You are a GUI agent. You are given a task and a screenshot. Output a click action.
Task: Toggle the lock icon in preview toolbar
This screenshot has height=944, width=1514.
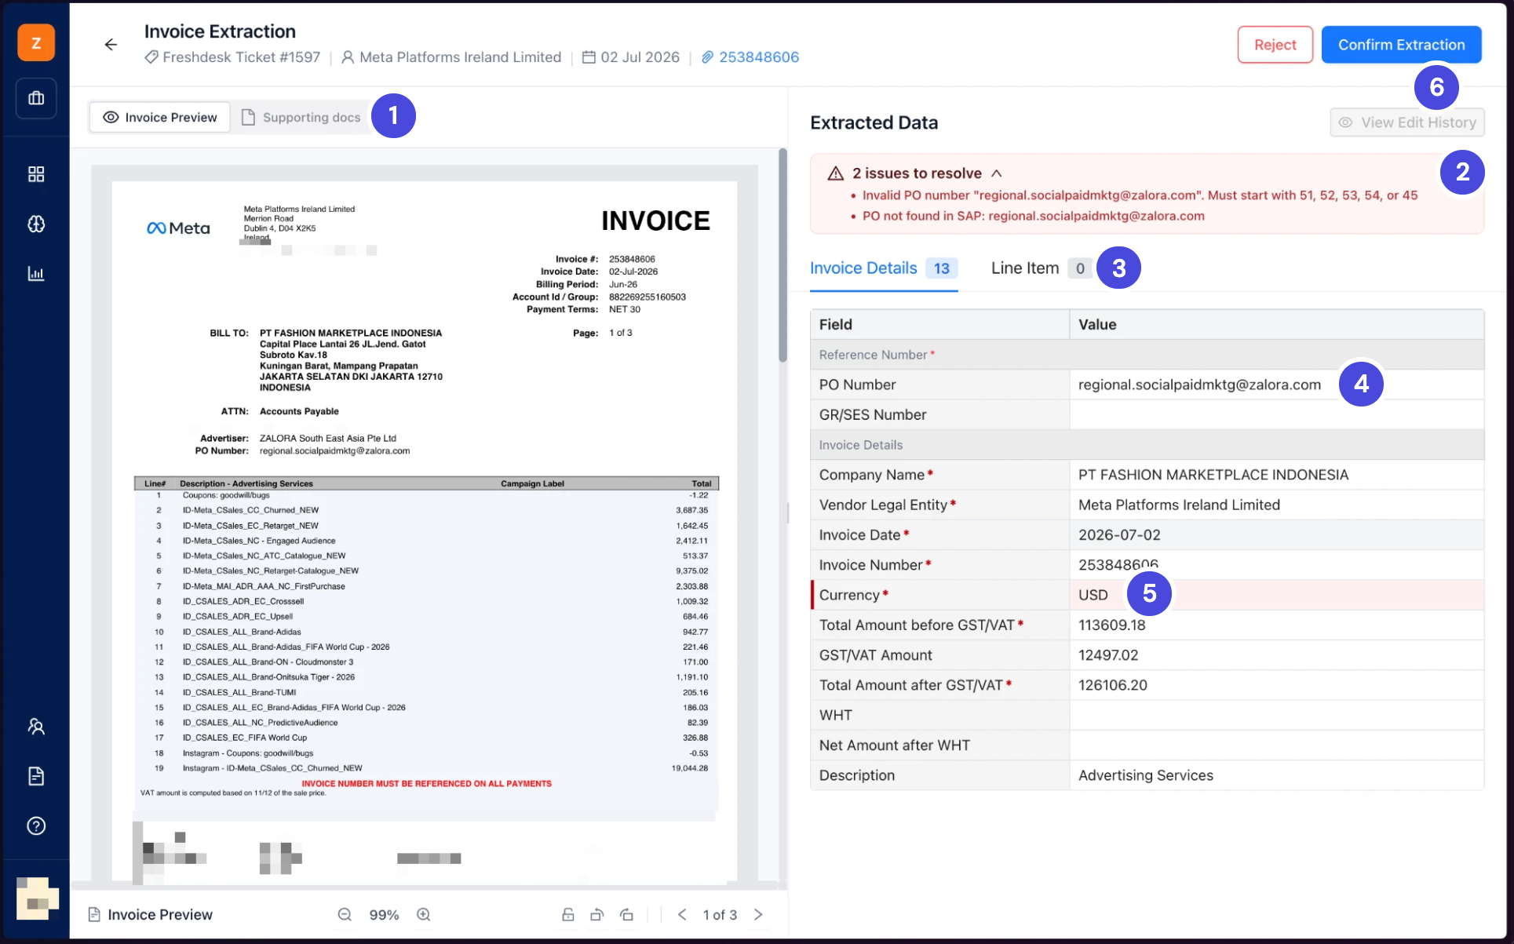[568, 914]
